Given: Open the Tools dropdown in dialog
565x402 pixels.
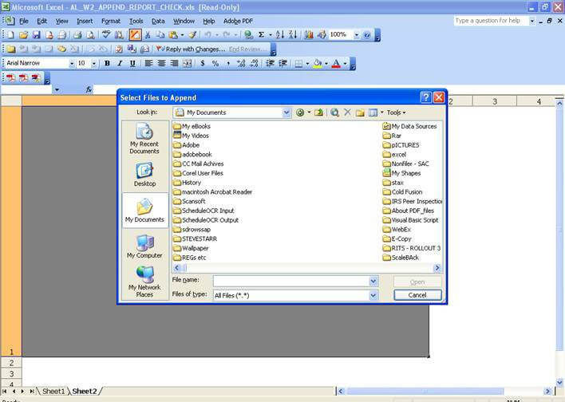Looking at the screenshot, I should pos(396,112).
